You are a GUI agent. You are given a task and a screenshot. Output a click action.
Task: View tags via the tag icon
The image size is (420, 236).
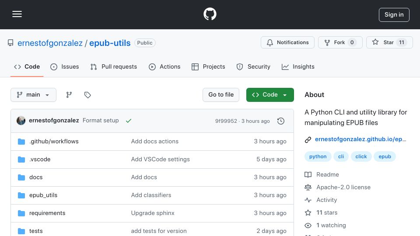pos(87,95)
